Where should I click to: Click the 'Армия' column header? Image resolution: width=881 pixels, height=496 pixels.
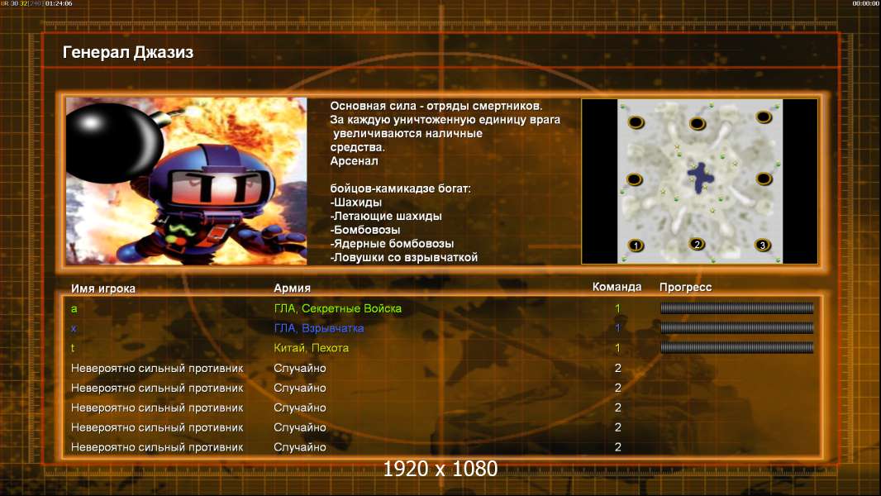(x=293, y=289)
